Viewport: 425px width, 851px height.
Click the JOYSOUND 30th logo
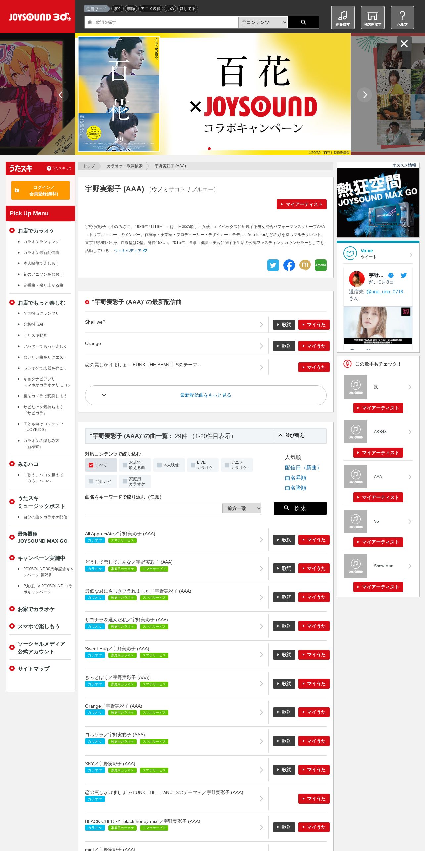[40, 17]
